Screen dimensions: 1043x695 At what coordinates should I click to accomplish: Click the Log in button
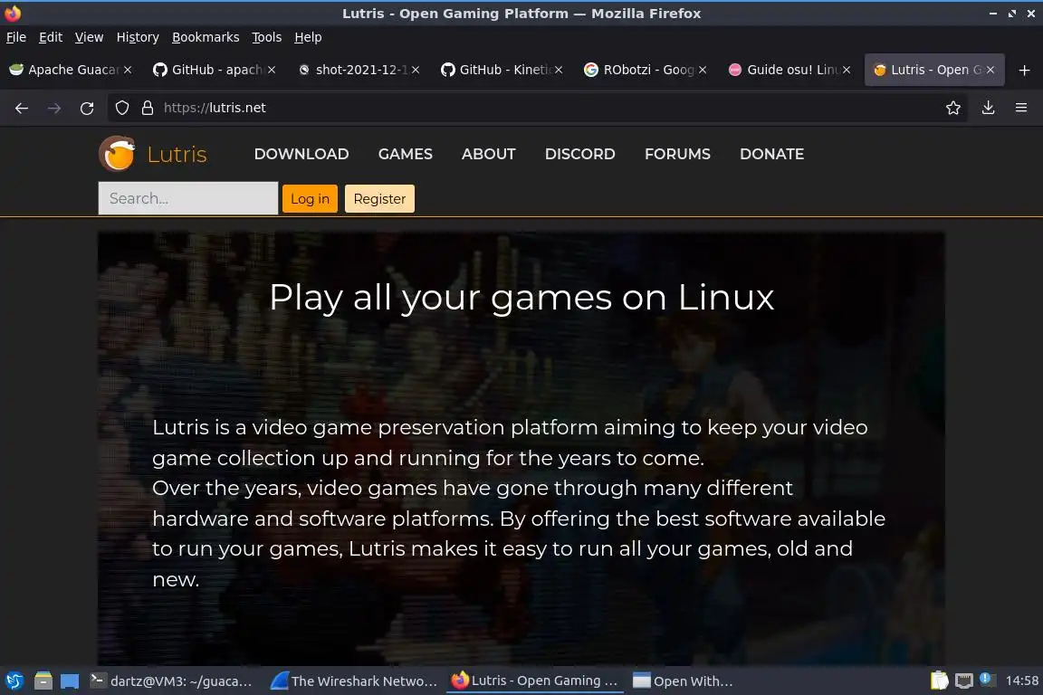(x=310, y=199)
